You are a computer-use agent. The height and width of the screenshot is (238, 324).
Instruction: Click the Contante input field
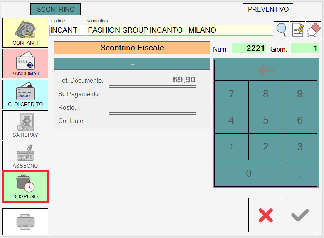click(152, 120)
